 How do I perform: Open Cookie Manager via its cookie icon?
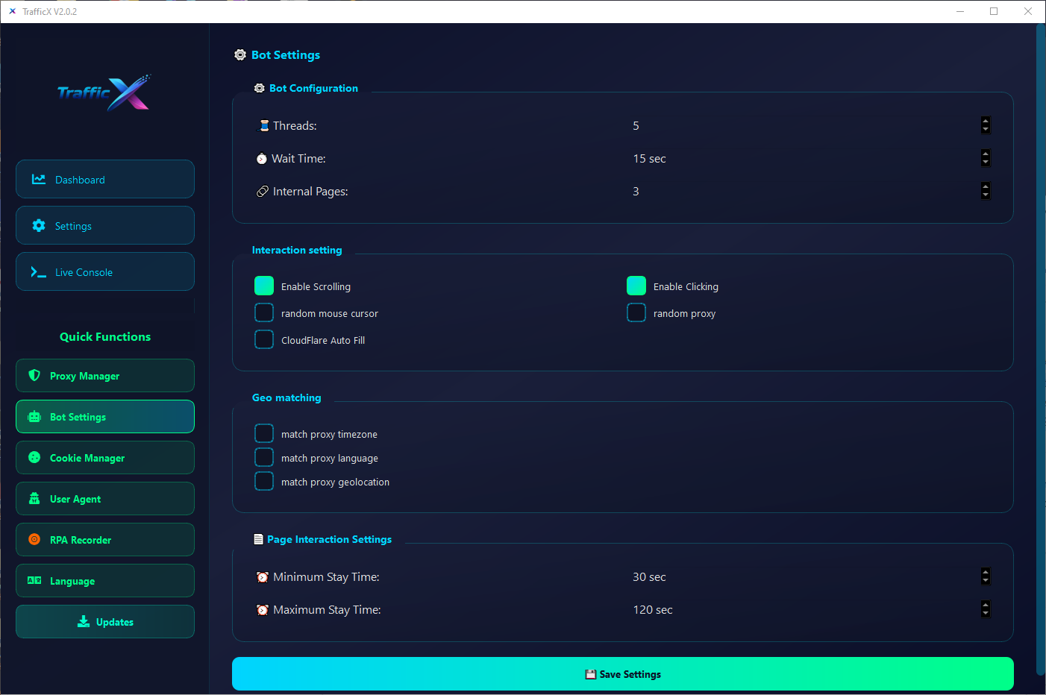(x=34, y=457)
